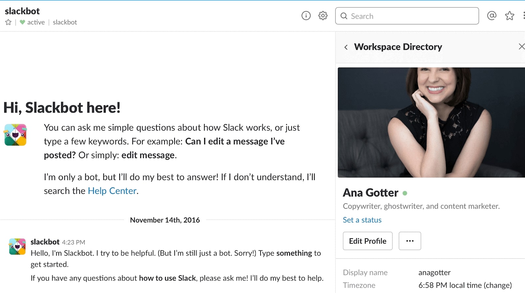Click the slackbot title in header
This screenshot has height=293, width=525.
[22, 11]
